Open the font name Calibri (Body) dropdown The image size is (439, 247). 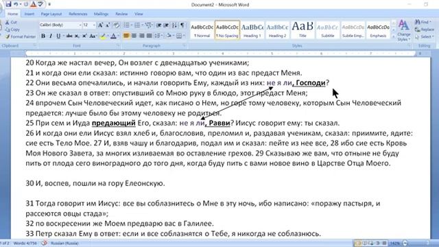point(80,25)
